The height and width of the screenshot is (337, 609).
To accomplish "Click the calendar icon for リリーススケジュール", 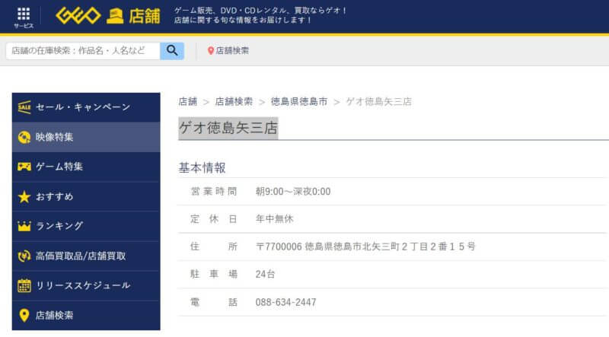I will (24, 285).
